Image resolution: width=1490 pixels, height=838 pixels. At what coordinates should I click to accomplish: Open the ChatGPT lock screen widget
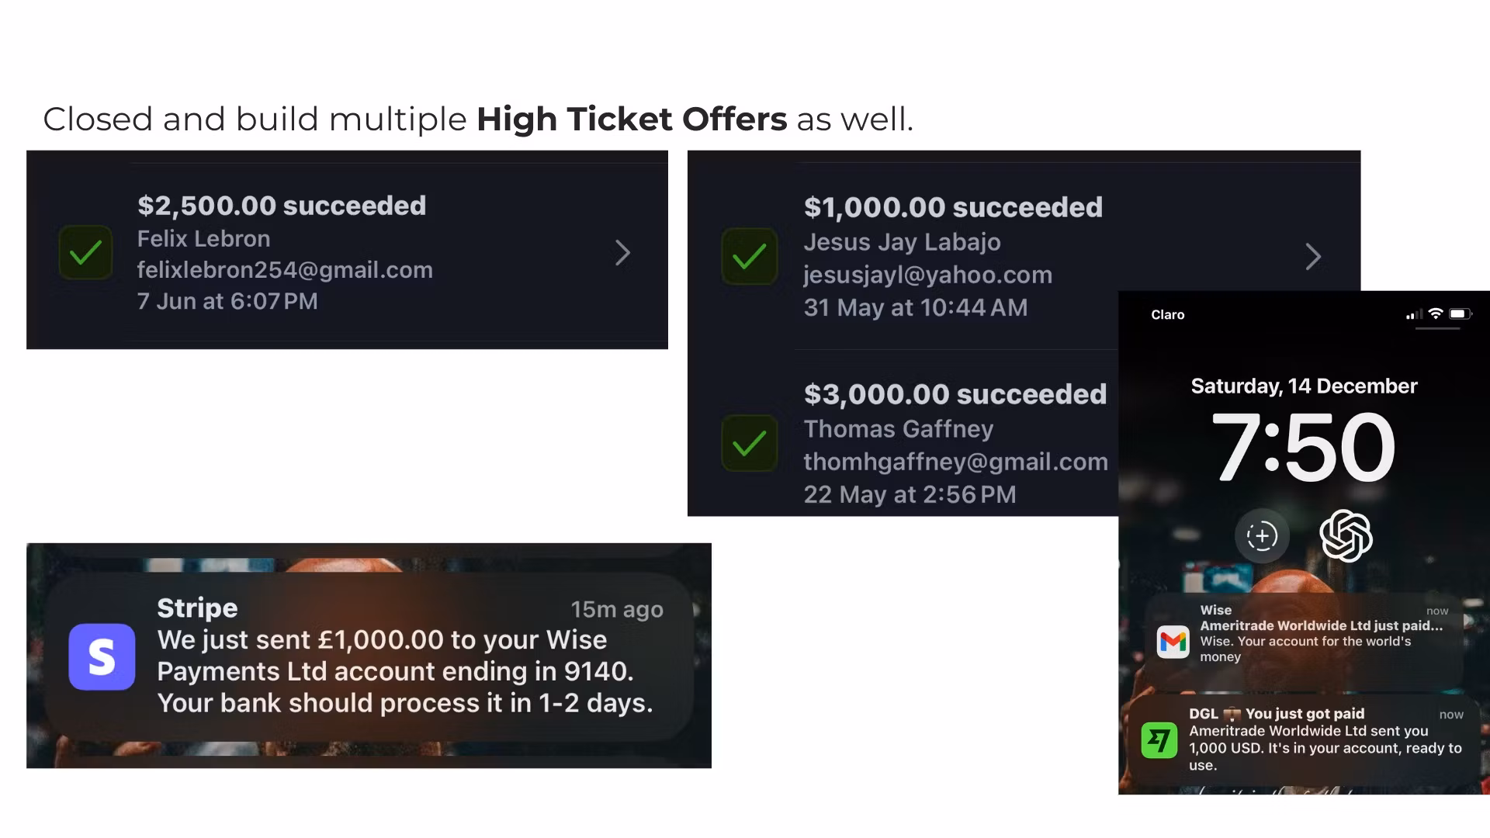click(1346, 535)
